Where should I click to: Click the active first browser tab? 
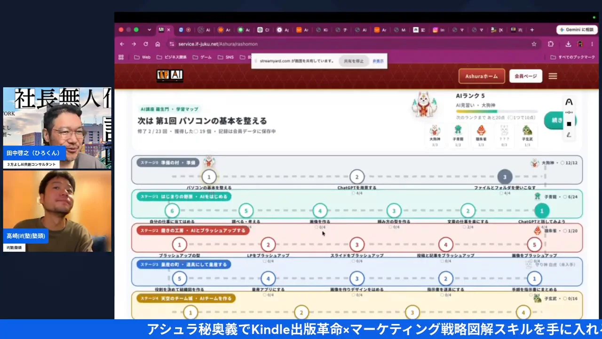pos(164,30)
